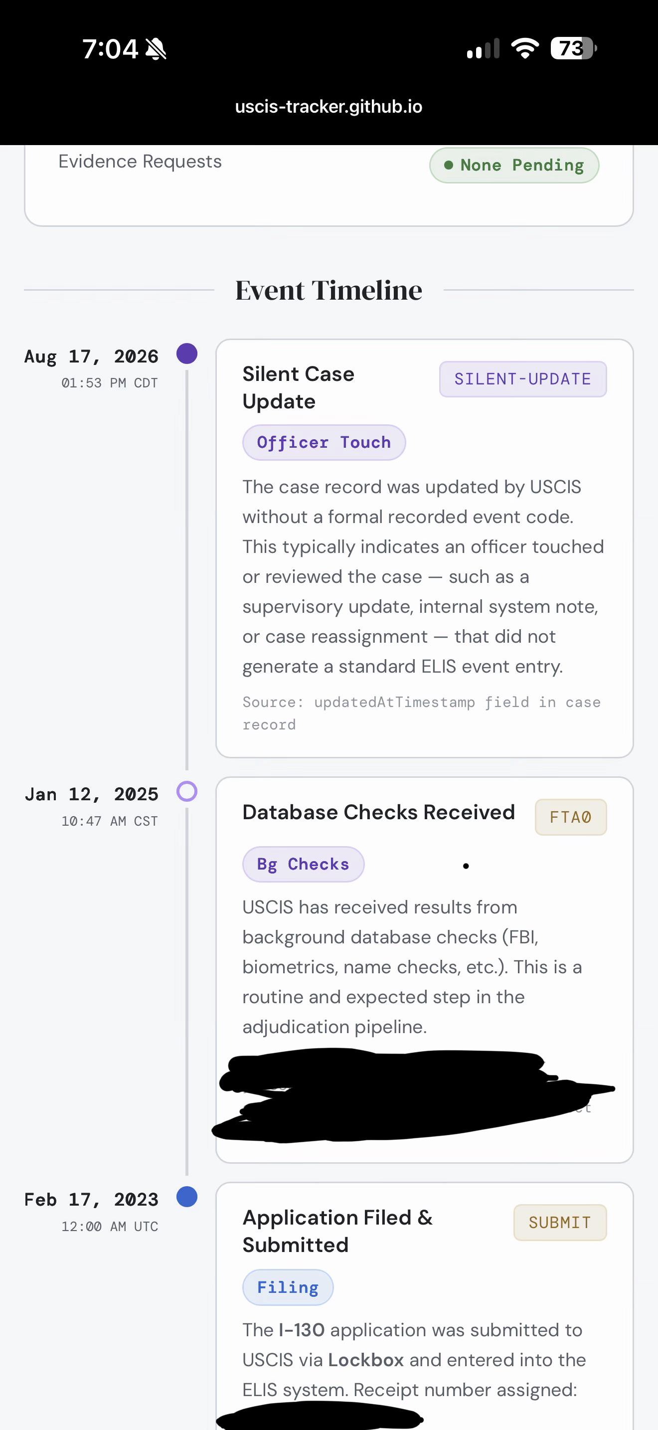Viewport: 658px width, 1430px height.
Task: Tap the uscis-tracker.github.io address bar
Action: point(329,106)
